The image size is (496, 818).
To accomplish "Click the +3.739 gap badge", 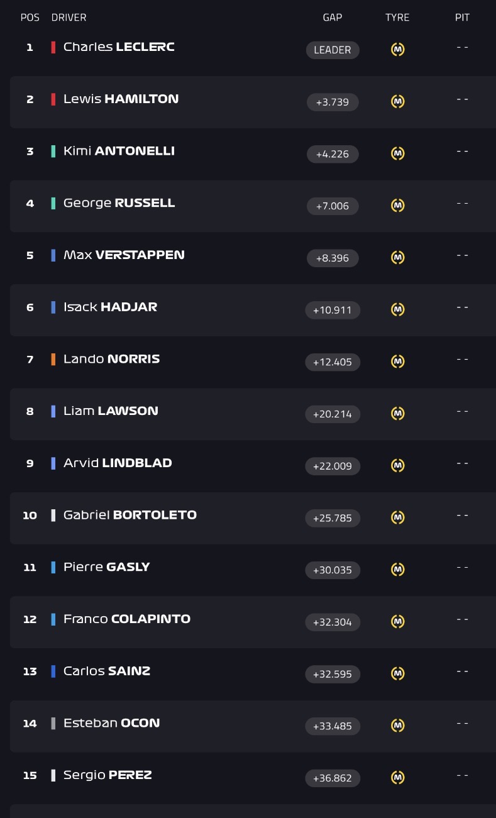I will tap(333, 102).
